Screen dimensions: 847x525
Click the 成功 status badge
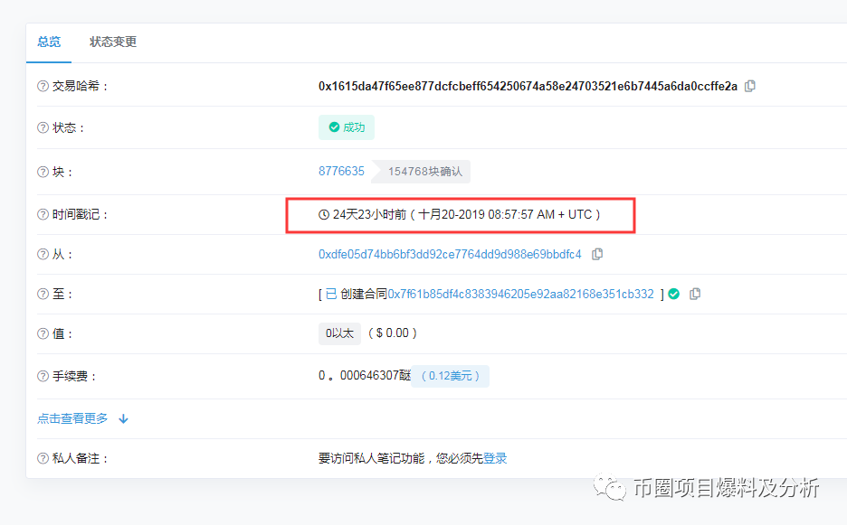tap(347, 127)
